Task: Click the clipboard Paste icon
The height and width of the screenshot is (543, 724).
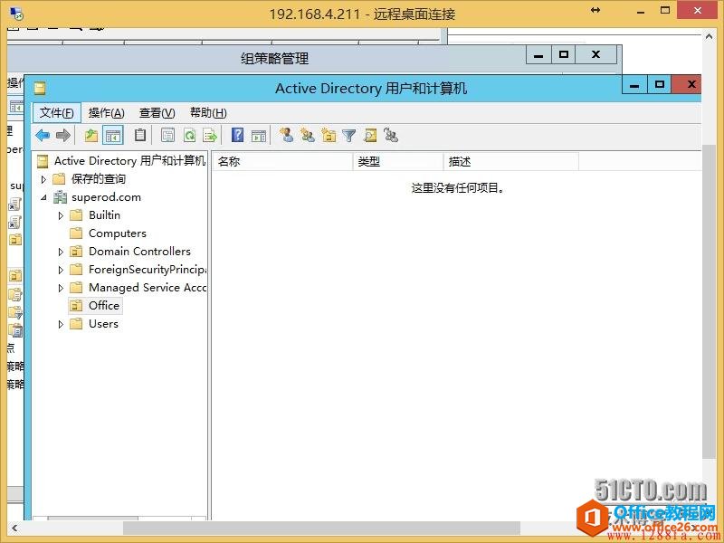Action: tap(140, 135)
